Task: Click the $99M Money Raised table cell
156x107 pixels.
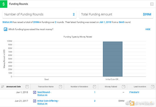Action: coord(121,101)
